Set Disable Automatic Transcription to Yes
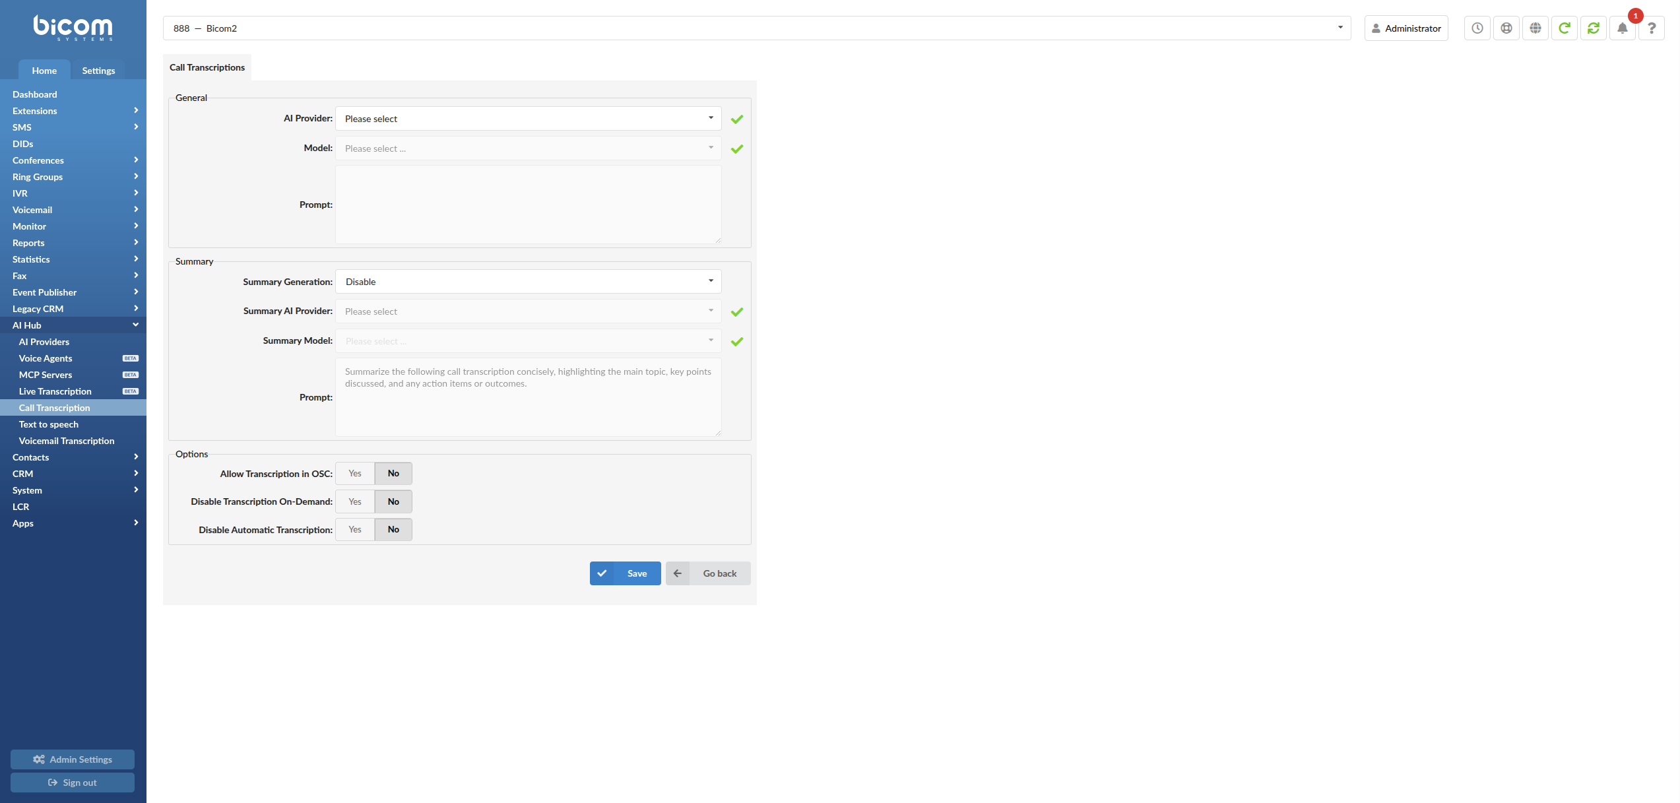Image resolution: width=1680 pixels, height=803 pixels. pyautogui.click(x=355, y=530)
